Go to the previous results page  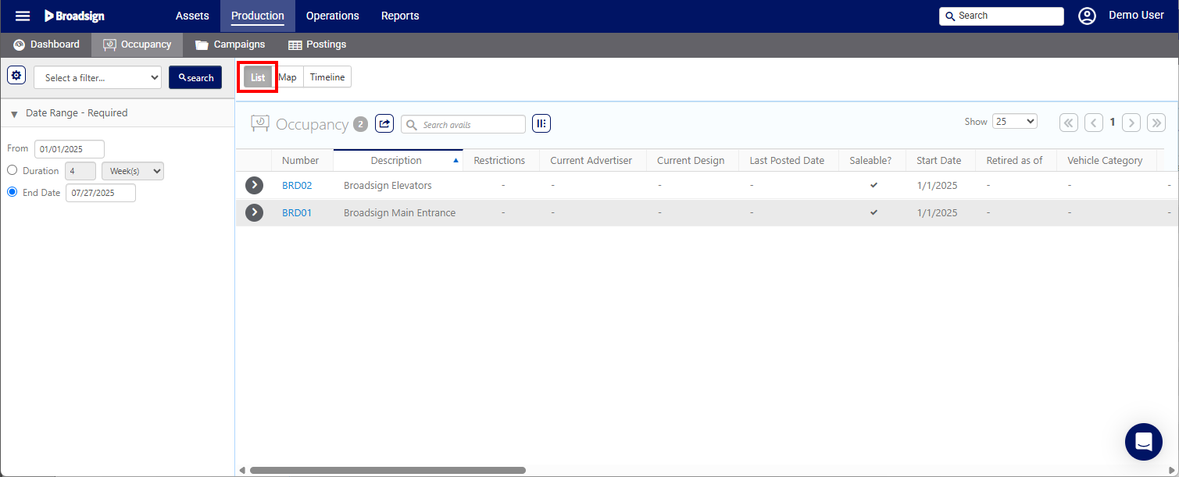[1094, 123]
